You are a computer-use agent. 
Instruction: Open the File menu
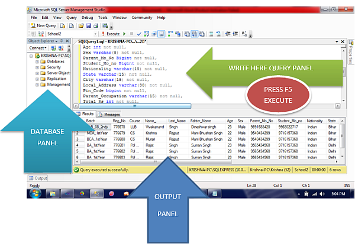tap(34, 17)
